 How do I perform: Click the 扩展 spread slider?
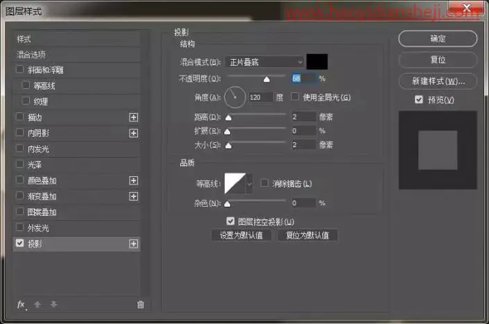pyautogui.click(x=257, y=130)
